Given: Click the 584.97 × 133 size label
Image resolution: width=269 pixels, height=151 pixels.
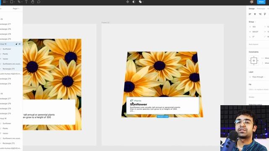Looking at the screenshot, I should [x=163, y=117].
